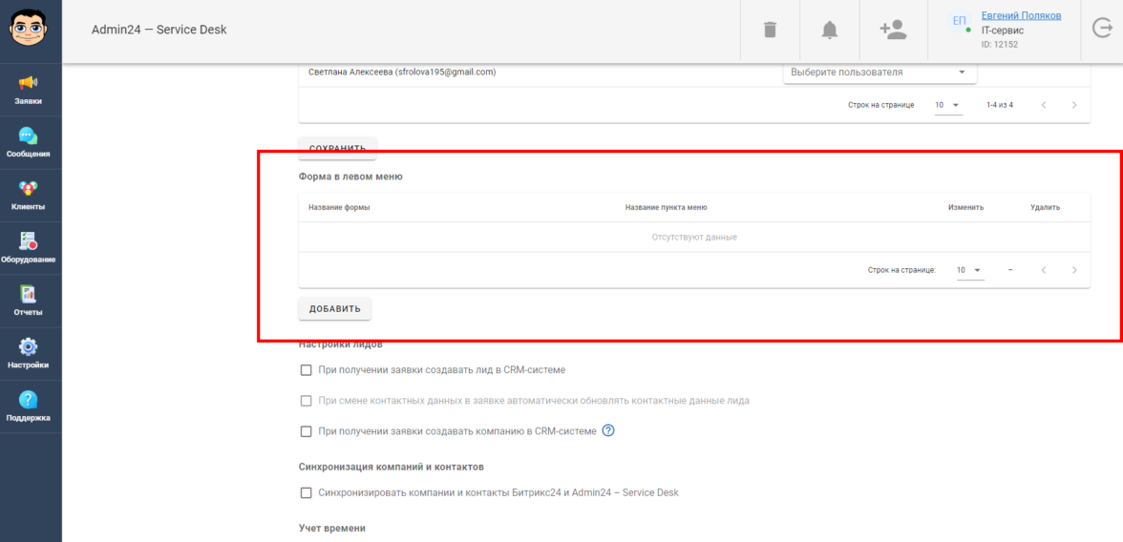The image size is (1123, 542).
Task: Open Настройки menu item
Action: 29,354
